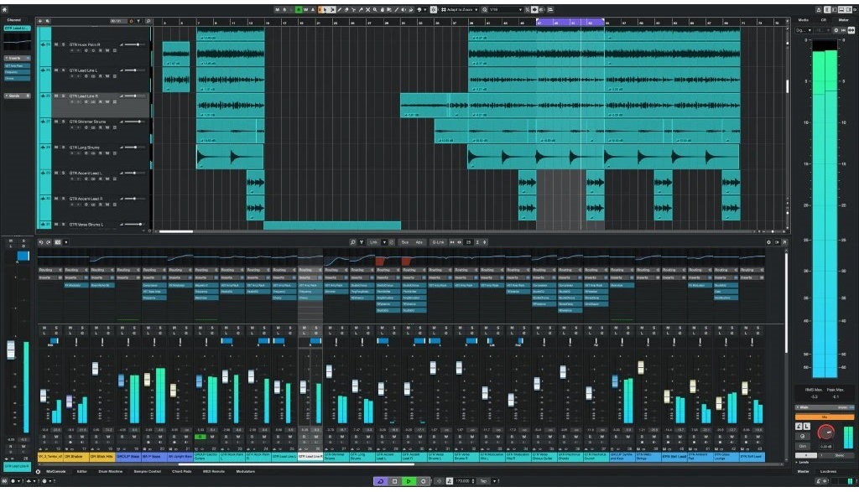Select the Line tool in toolbar
The width and height of the screenshot is (859, 492).
[x=396, y=9]
